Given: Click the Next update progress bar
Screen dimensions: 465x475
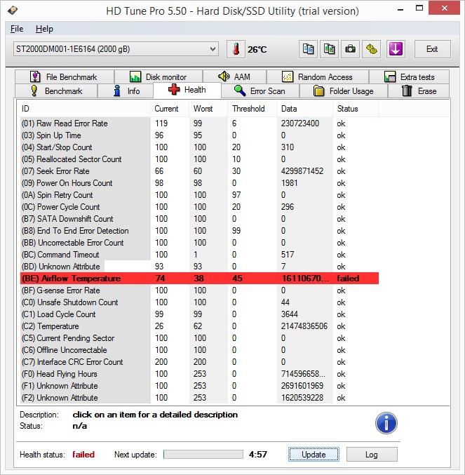Looking at the screenshot, I should (203, 455).
